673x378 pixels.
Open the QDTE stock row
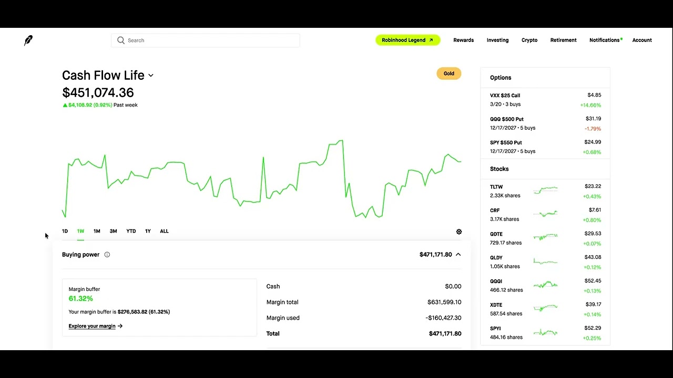[x=545, y=238]
